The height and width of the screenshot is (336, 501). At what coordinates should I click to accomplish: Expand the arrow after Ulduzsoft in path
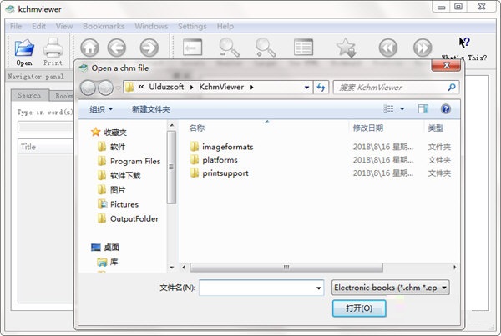coord(191,87)
